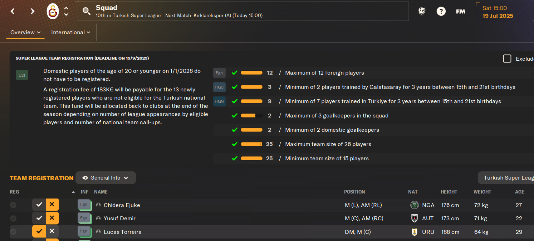Open the Turkish Super League competition dropdown

[506, 178]
